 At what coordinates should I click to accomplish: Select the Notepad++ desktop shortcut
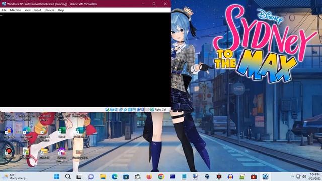click(x=26, y=153)
